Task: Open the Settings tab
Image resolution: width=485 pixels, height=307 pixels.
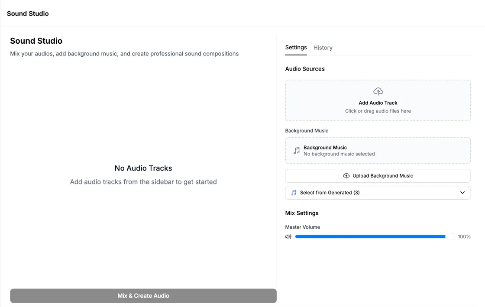Action: [296, 48]
